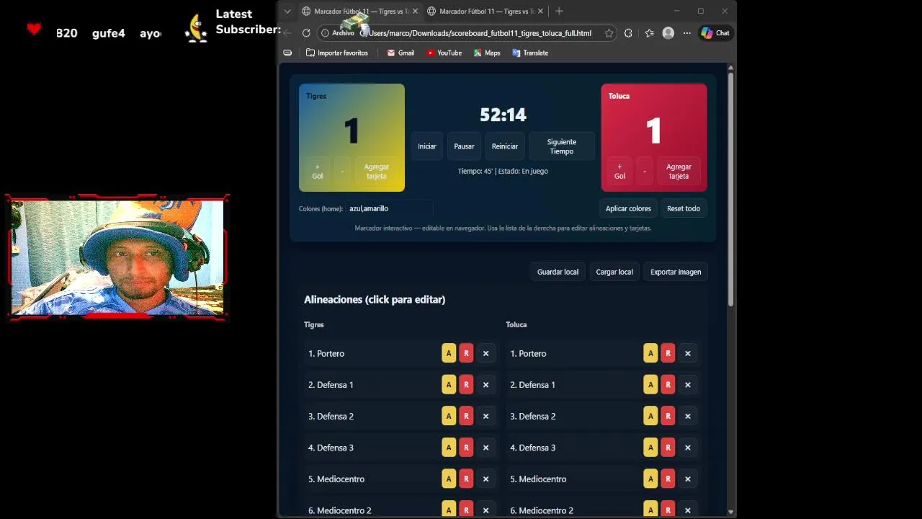922x519 pixels.
Task: Edit Tigres player name '2. Defensa 1'
Action: tap(331, 385)
